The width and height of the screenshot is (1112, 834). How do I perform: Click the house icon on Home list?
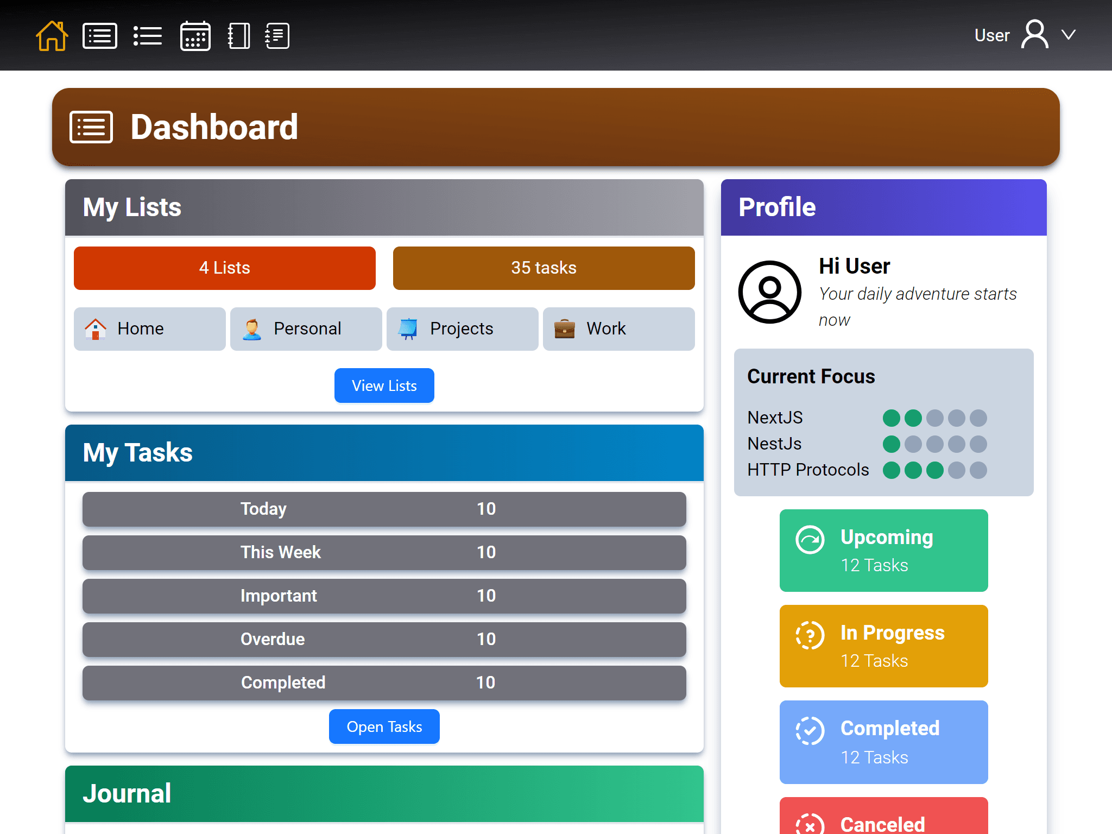[96, 329]
